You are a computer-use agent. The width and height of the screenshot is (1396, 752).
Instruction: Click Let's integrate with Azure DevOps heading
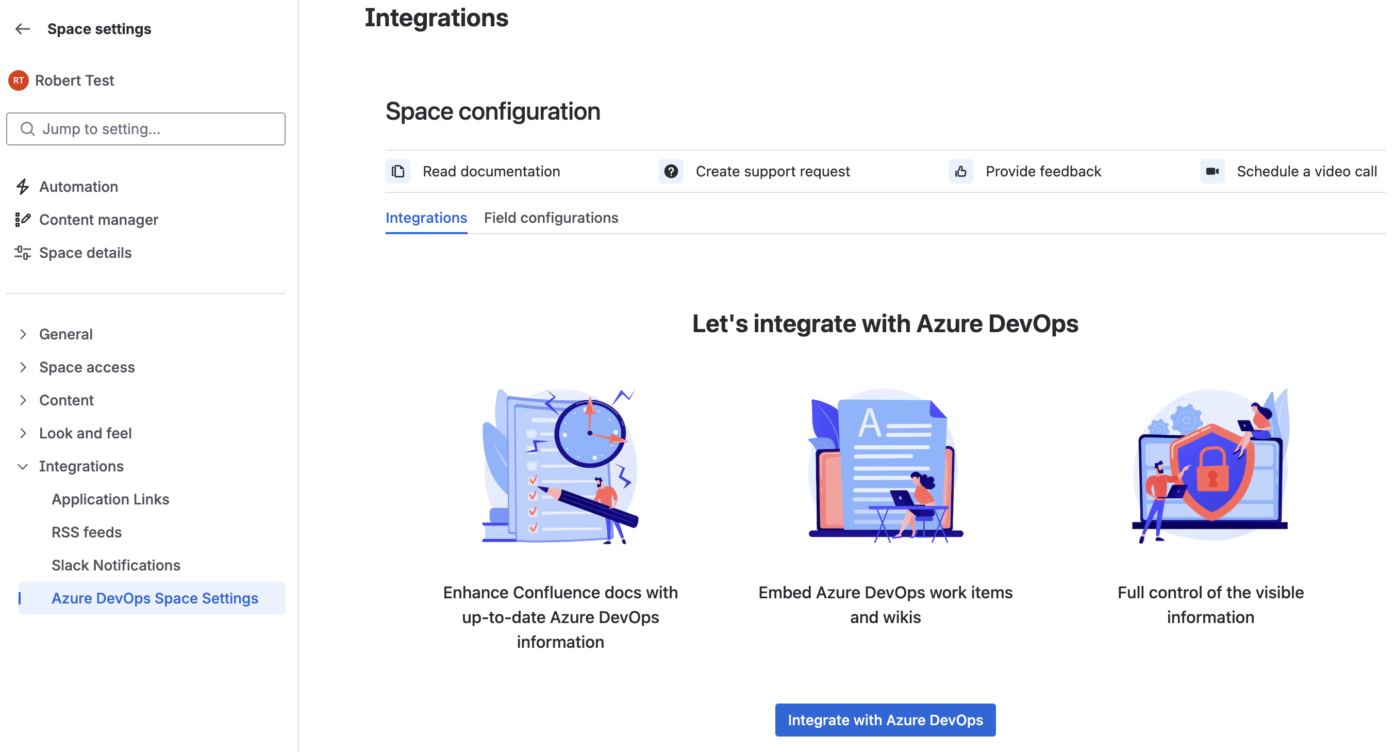pyautogui.click(x=885, y=324)
